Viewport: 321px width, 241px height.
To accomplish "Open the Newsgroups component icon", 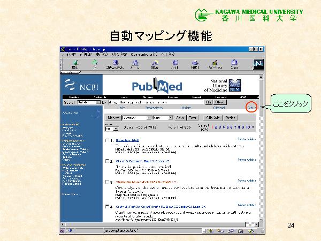I will click(231, 231).
